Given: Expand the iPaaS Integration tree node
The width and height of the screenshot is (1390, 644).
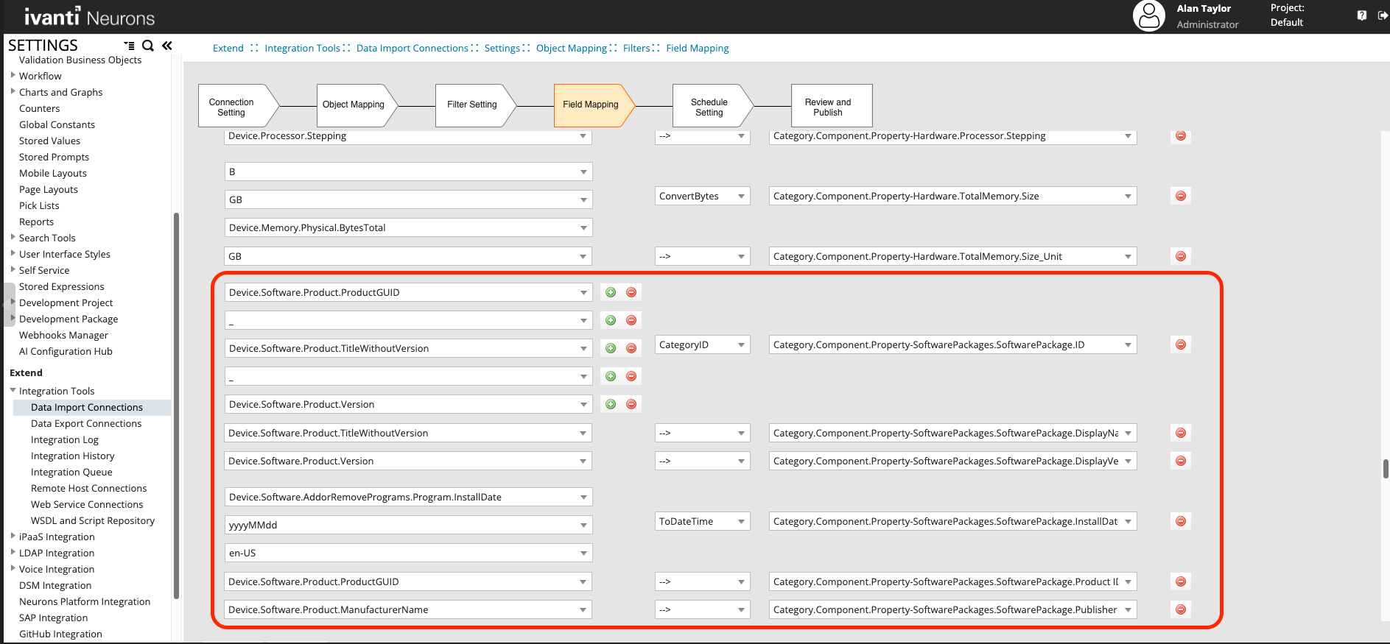Looking at the screenshot, I should (x=13, y=537).
